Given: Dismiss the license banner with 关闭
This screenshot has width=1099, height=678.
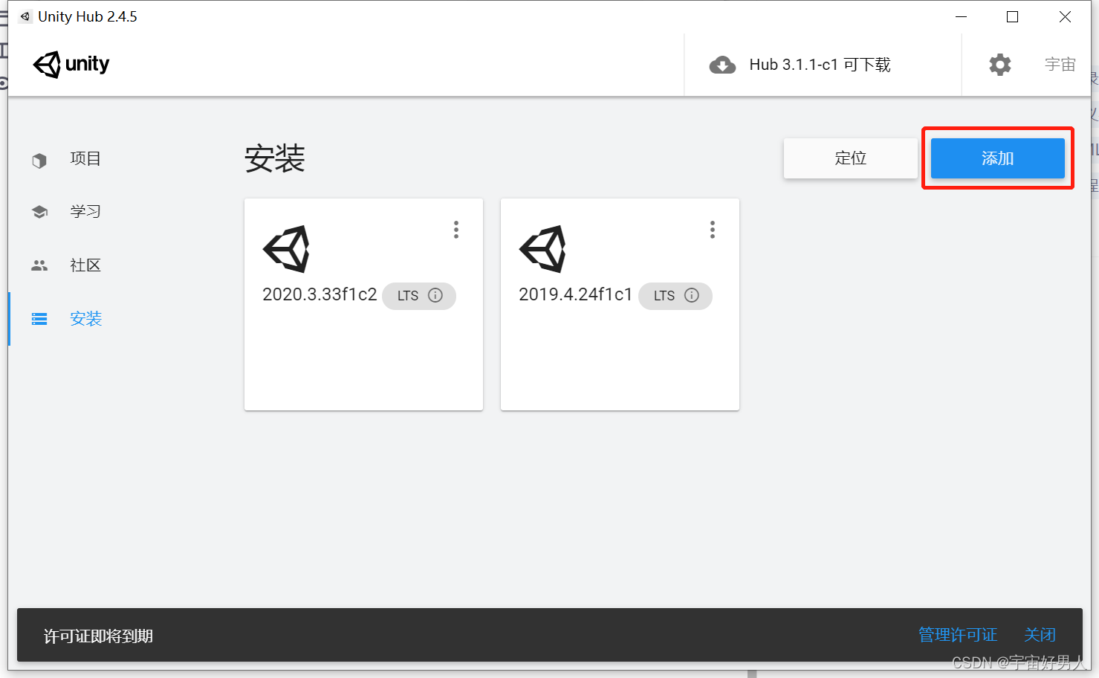Looking at the screenshot, I should [x=1040, y=635].
